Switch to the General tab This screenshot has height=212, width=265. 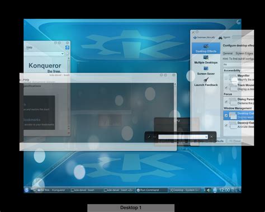point(228,53)
